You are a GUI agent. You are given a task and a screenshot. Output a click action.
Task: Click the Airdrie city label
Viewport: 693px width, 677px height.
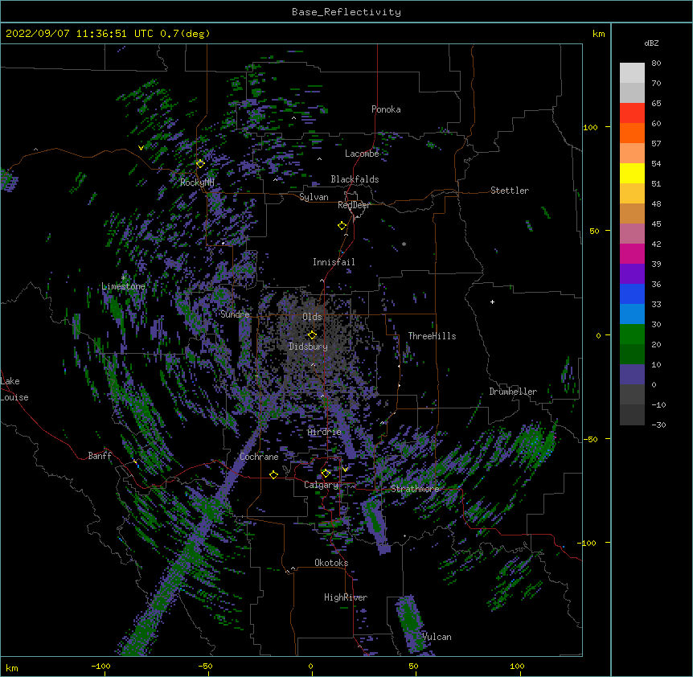[x=325, y=432]
